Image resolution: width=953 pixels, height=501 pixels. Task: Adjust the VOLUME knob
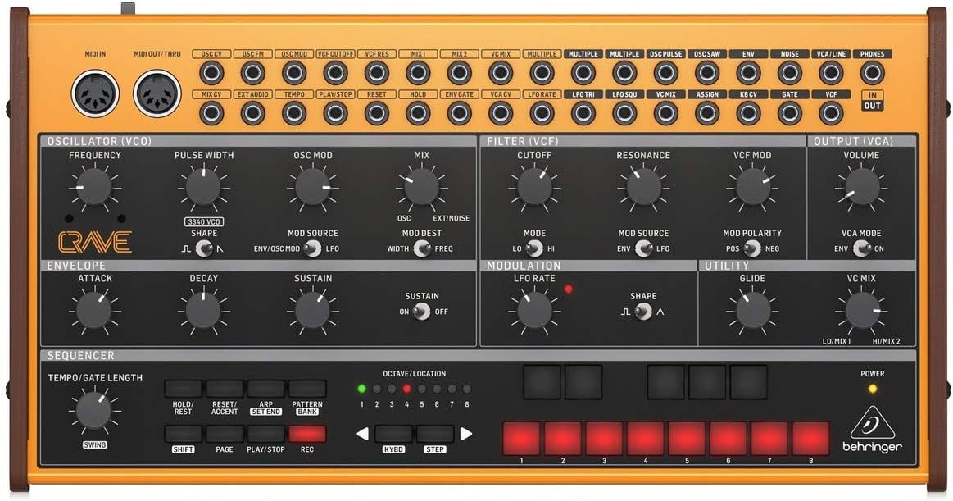(x=860, y=189)
